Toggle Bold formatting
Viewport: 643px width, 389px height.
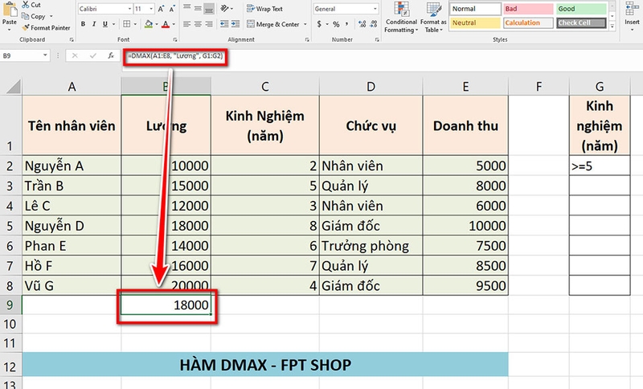84,24
